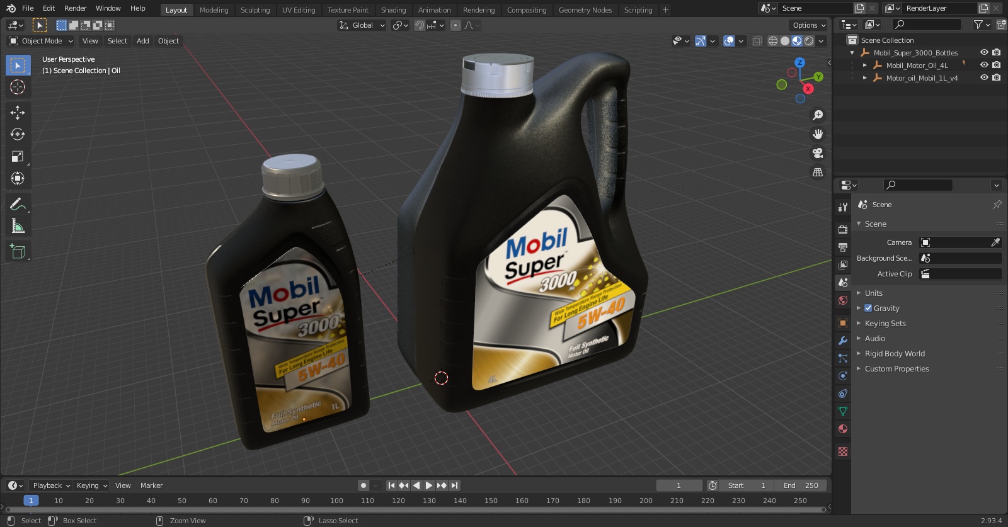Open the Object Data properties tab
Image resolution: width=1008 pixels, height=527 pixels.
[x=843, y=411]
